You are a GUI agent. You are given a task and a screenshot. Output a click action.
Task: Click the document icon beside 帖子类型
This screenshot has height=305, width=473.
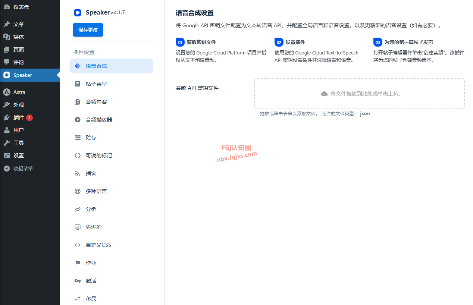click(x=78, y=84)
